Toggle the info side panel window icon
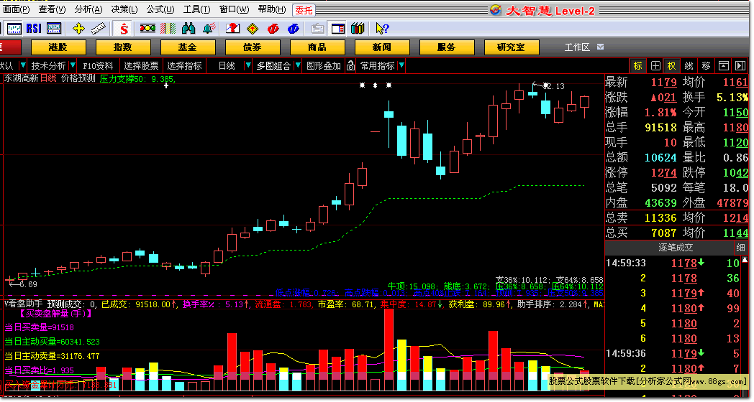 [338, 29]
